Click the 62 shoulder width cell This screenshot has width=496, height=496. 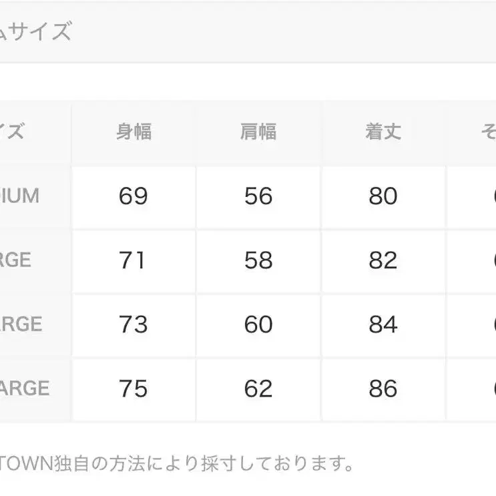click(x=258, y=389)
